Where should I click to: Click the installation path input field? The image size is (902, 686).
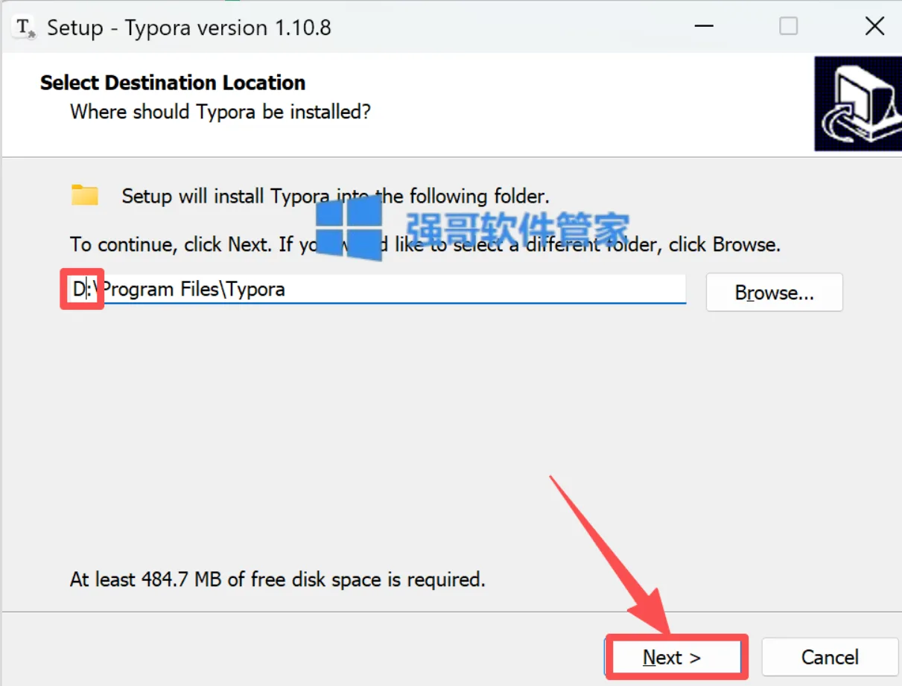point(376,289)
